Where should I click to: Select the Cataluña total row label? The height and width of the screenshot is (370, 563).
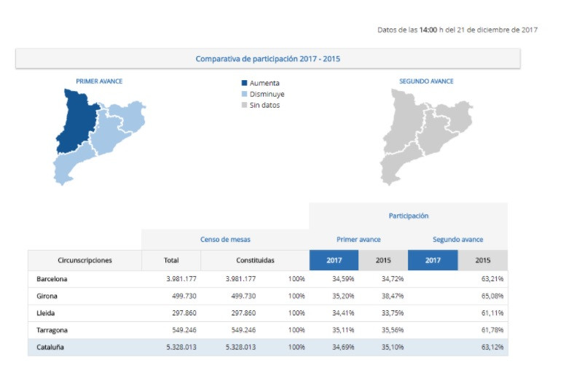tap(50, 347)
